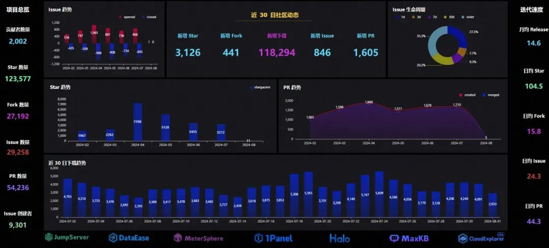The width and height of the screenshot is (549, 248).
Task: Toggle the 3d legend item
Action: coord(416,17)
